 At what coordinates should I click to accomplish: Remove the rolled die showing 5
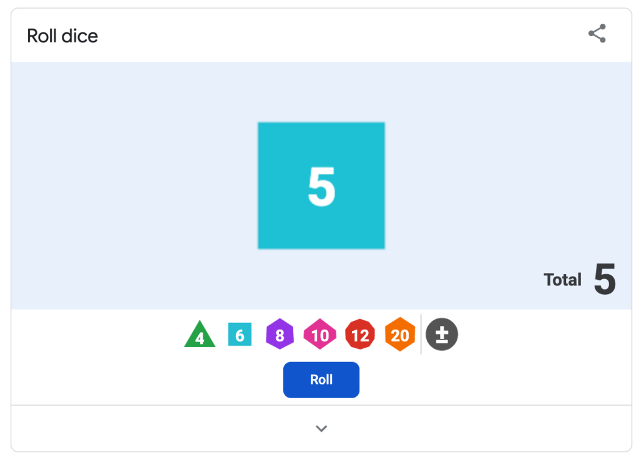[x=321, y=185]
